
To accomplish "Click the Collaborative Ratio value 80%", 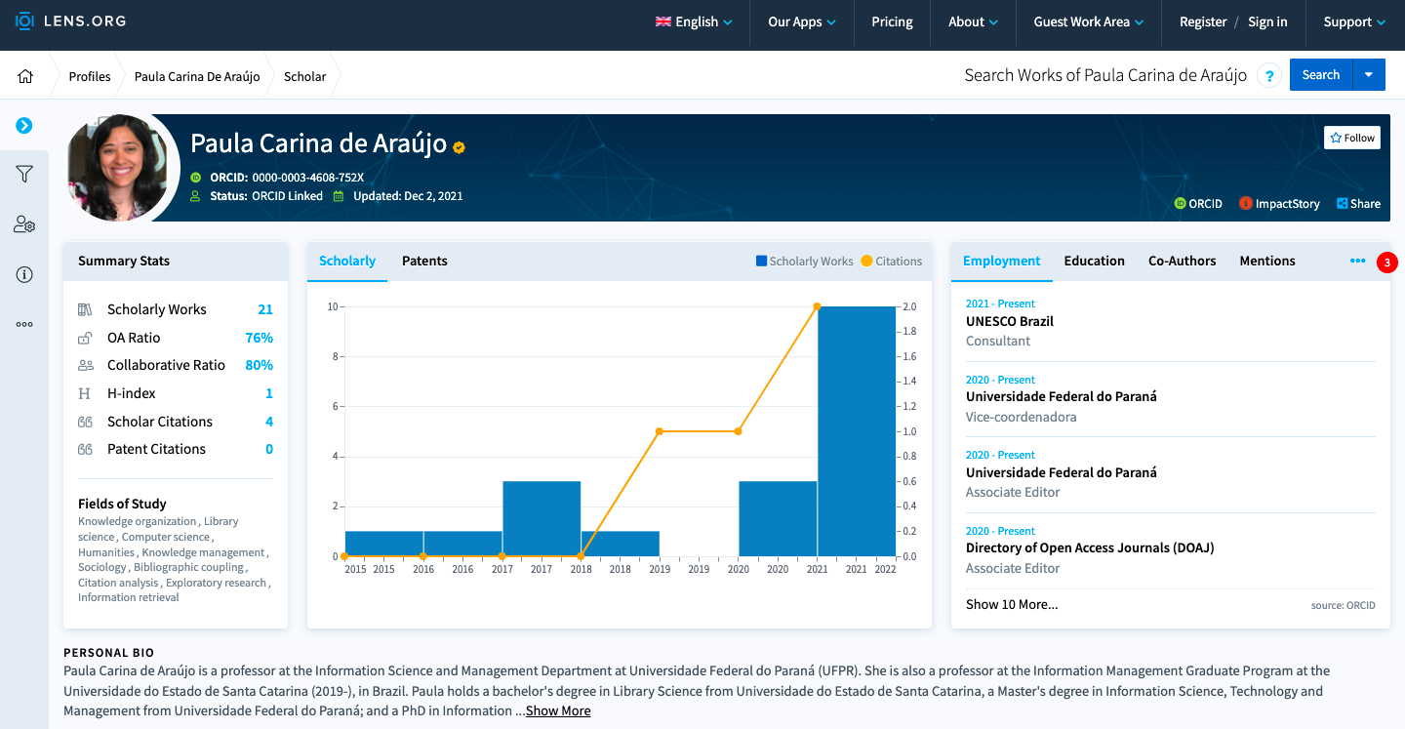I will (x=259, y=365).
